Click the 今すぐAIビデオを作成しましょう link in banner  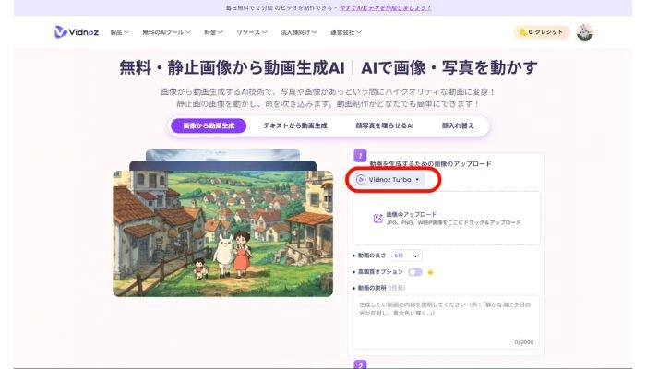click(385, 7)
